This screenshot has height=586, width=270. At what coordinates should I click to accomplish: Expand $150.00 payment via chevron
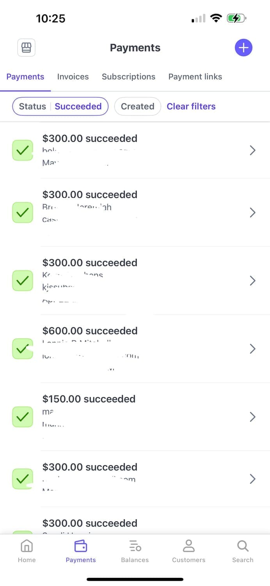click(x=252, y=417)
